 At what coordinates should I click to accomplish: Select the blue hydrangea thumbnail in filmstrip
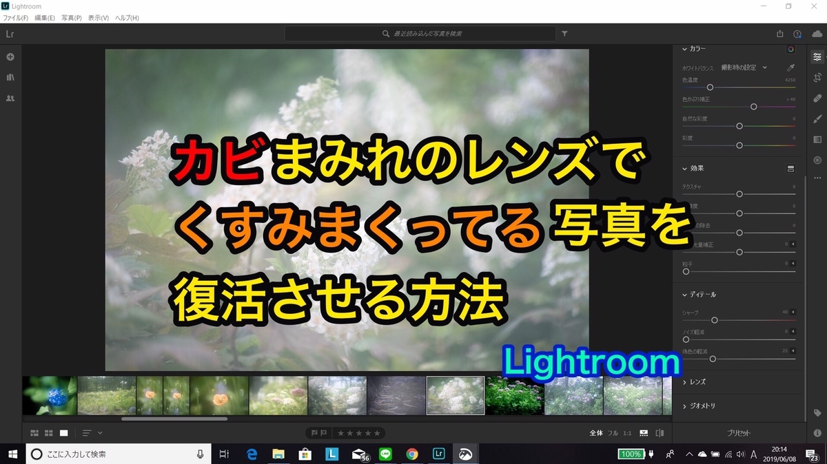click(x=50, y=395)
